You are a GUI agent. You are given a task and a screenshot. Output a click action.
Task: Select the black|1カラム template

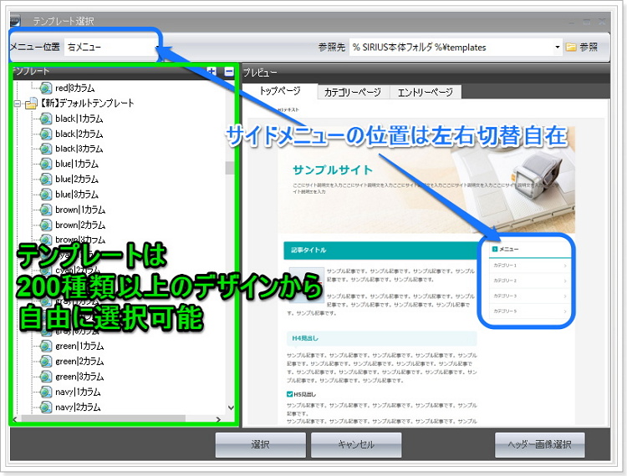(x=79, y=119)
